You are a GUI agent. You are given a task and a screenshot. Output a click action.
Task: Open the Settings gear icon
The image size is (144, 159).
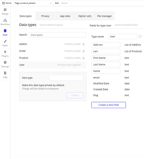(5, 62)
